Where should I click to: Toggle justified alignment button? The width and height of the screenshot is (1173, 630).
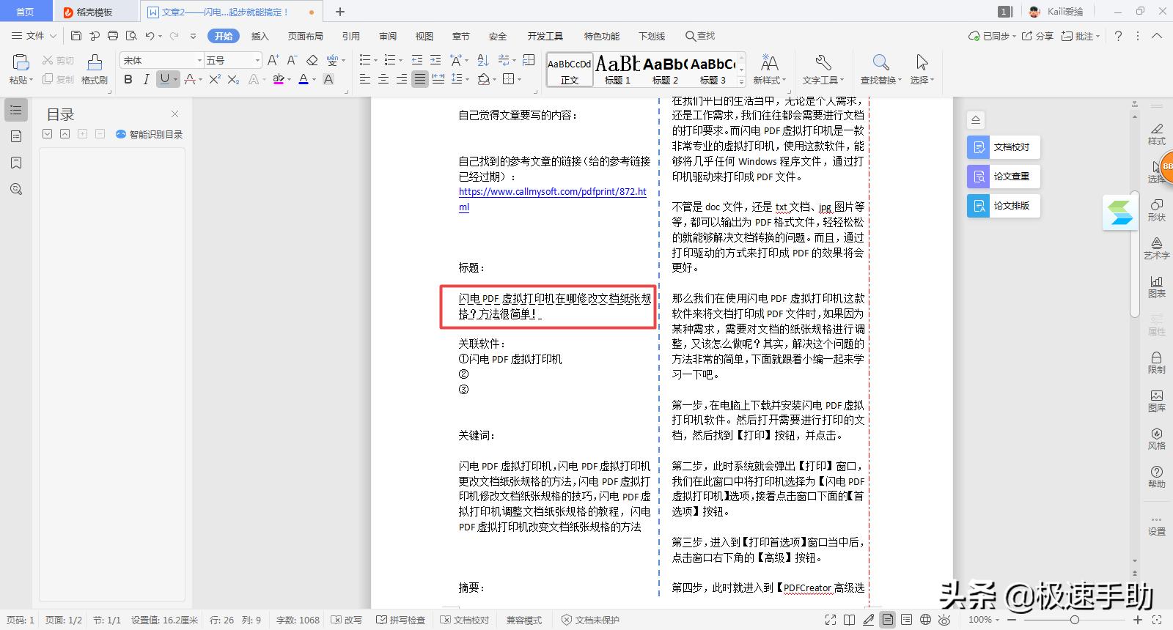[x=420, y=79]
